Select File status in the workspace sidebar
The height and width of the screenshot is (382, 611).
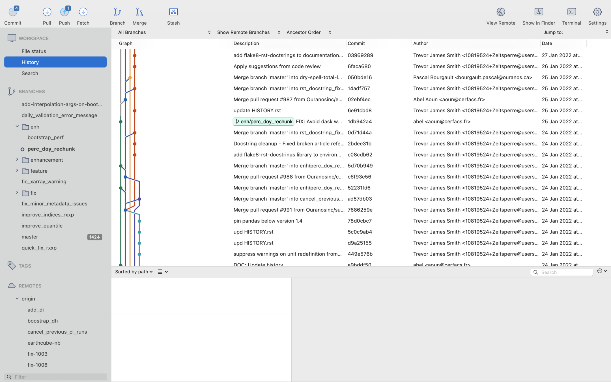click(34, 51)
